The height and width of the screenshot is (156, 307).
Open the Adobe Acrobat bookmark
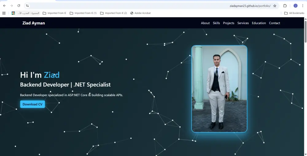click(141, 13)
